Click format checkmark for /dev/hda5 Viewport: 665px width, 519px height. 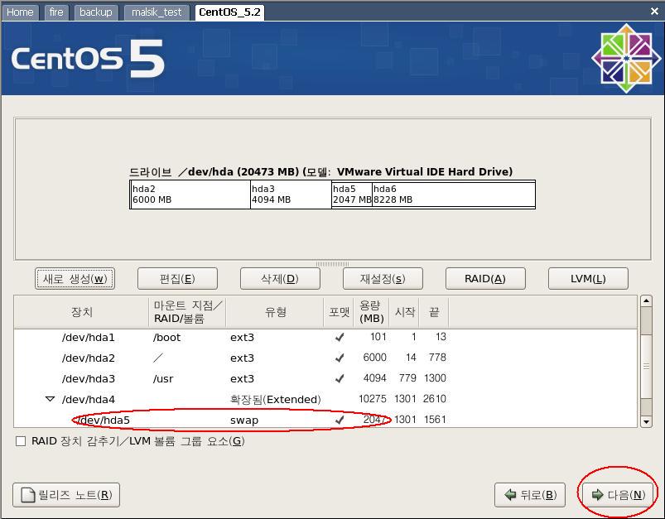tap(340, 420)
